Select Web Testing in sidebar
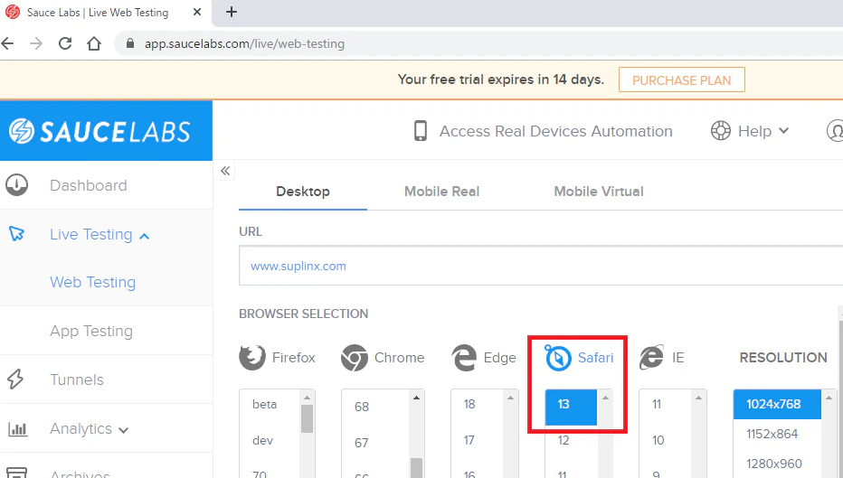 click(92, 283)
